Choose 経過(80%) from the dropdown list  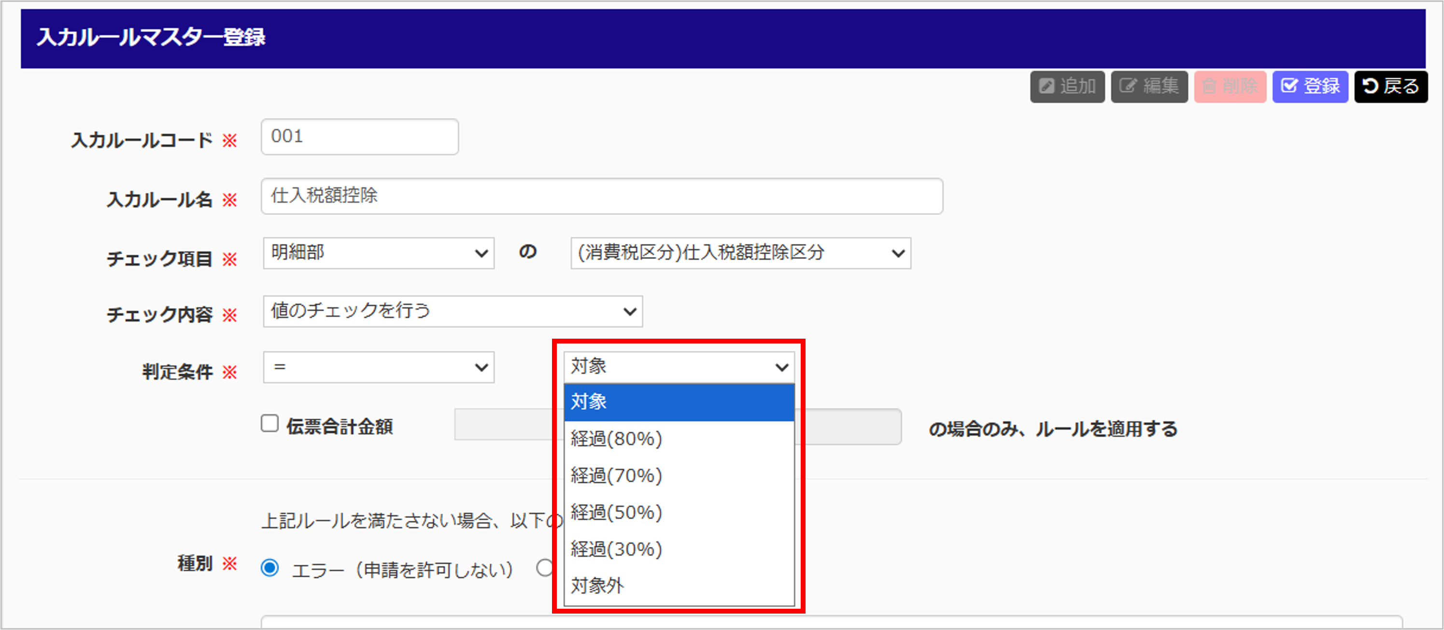click(679, 439)
